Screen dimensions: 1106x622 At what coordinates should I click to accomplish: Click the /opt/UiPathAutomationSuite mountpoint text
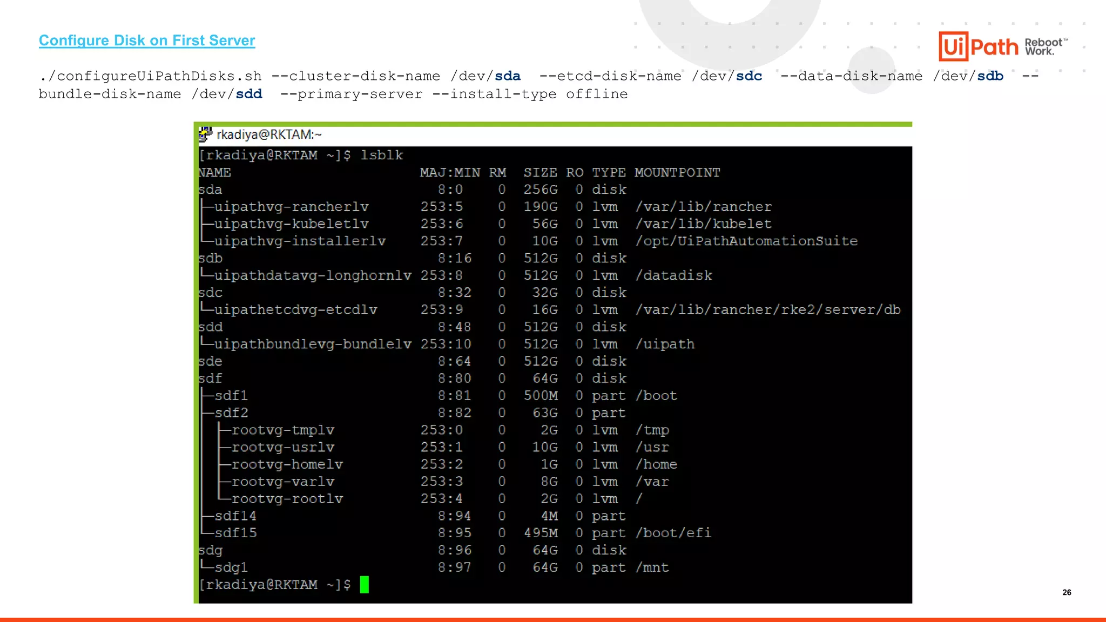746,241
